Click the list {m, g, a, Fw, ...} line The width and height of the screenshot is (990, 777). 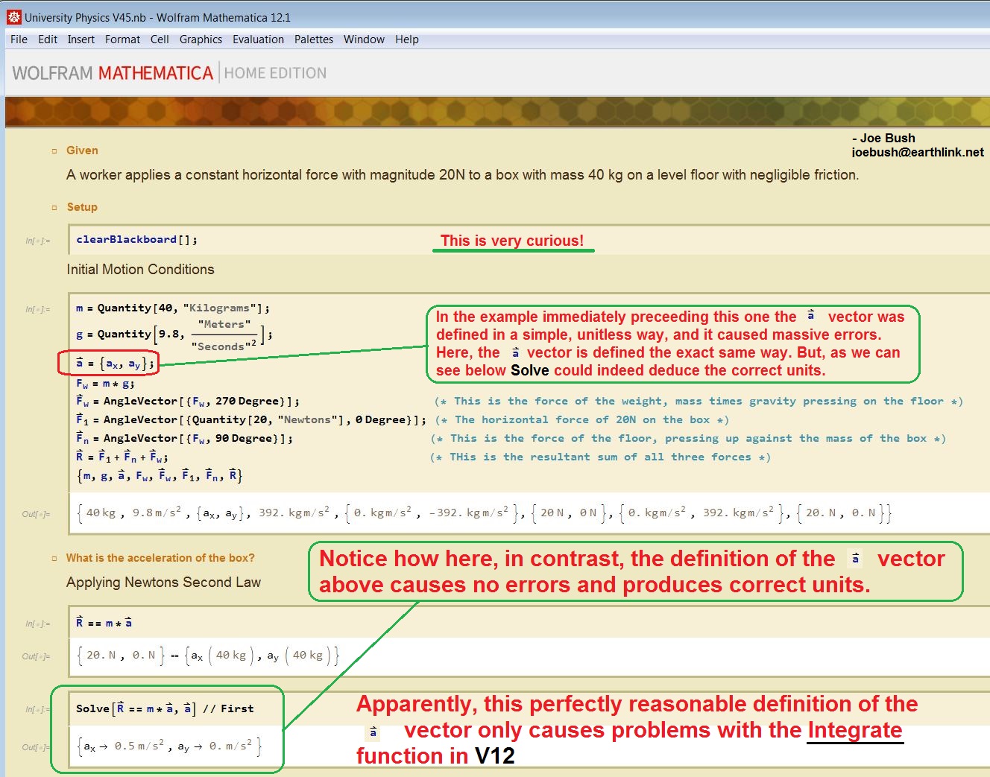tap(160, 475)
